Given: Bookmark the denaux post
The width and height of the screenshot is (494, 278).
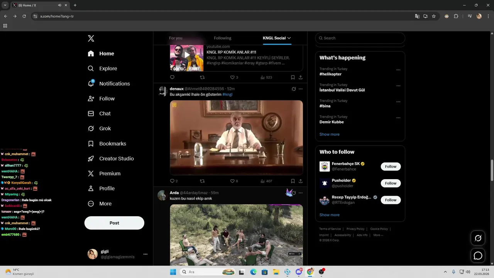Looking at the screenshot, I should [x=293, y=181].
